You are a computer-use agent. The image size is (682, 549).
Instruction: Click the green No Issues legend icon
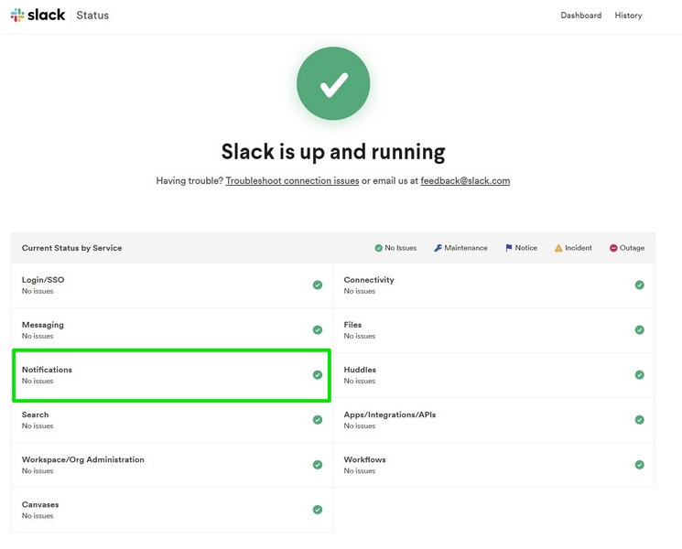(379, 248)
